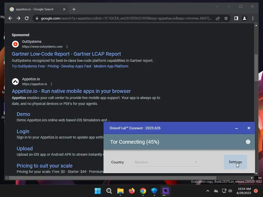Open OutSystems ad options menu
This screenshot has width=263, height=197.
click(67, 47)
